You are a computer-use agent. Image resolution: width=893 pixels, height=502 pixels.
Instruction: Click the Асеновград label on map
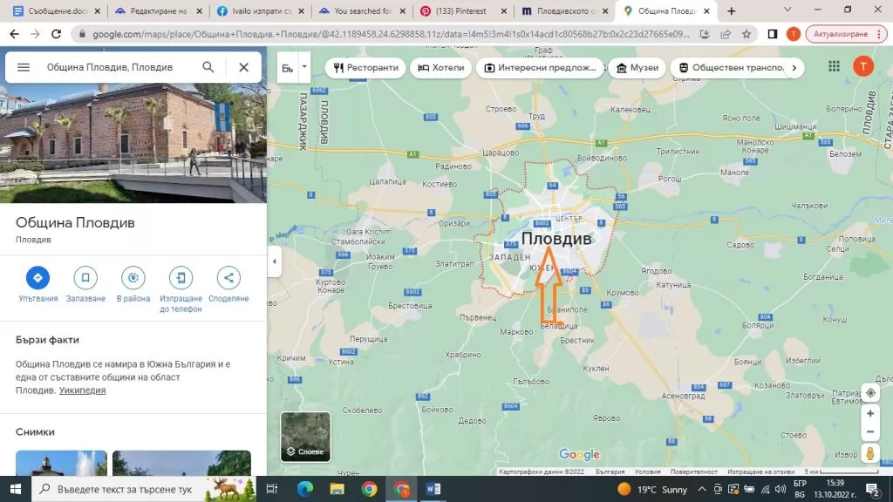click(x=683, y=396)
